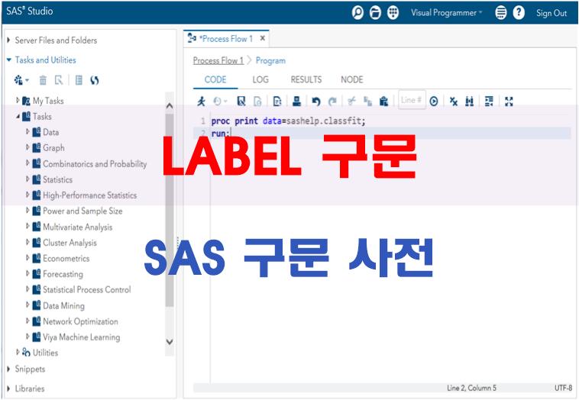Switch to the NODE tab
The height and width of the screenshot is (400, 579).
[352, 79]
